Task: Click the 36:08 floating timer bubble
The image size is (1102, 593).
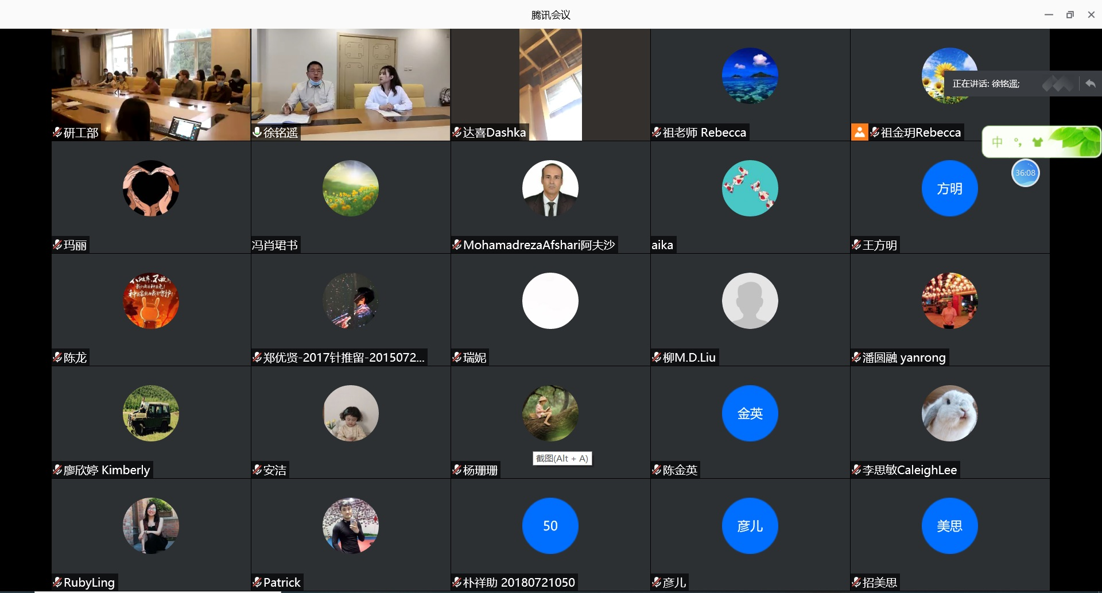Action: 1025,173
